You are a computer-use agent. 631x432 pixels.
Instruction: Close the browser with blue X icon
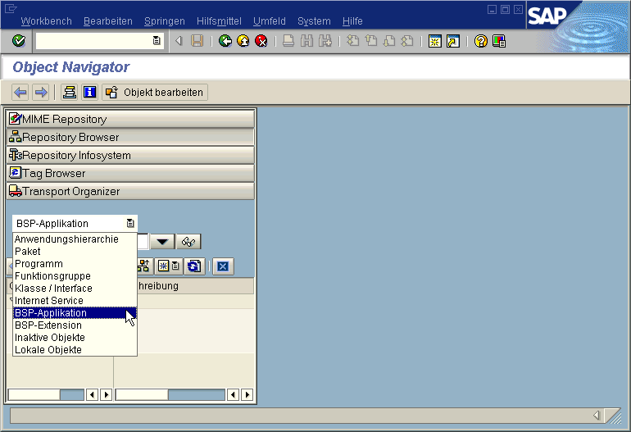click(223, 266)
